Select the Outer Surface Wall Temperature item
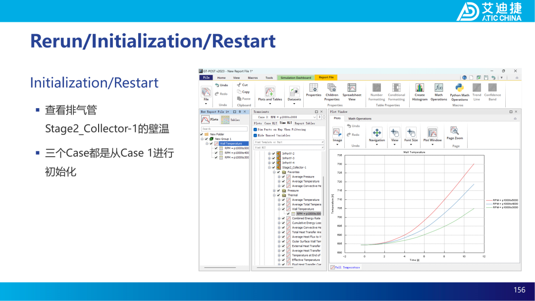 click(x=307, y=241)
